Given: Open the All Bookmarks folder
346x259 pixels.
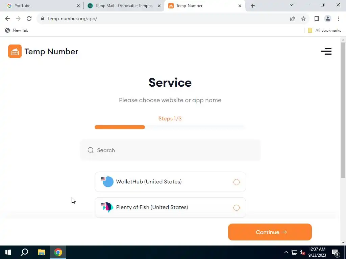Looking at the screenshot, I should pyautogui.click(x=324, y=30).
